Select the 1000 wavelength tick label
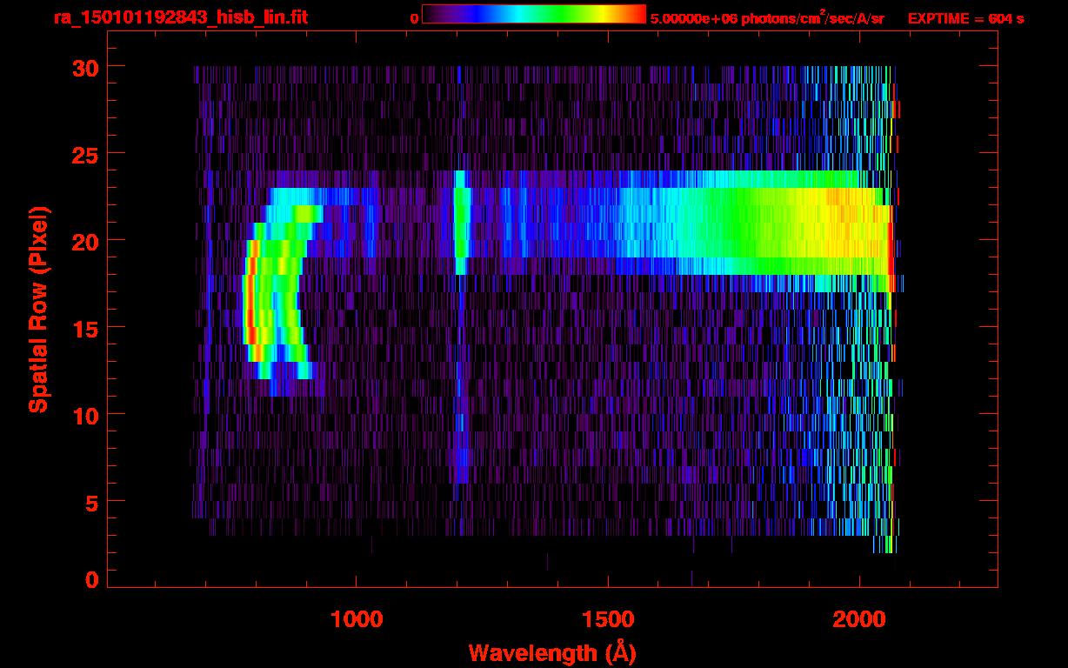 click(x=357, y=619)
